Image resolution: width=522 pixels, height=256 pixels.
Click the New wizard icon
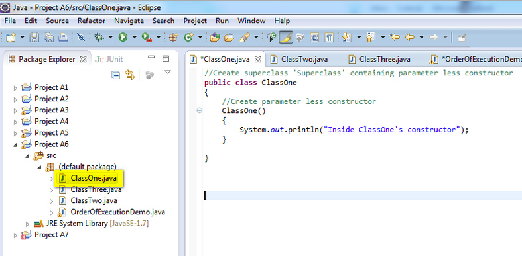tap(11, 38)
